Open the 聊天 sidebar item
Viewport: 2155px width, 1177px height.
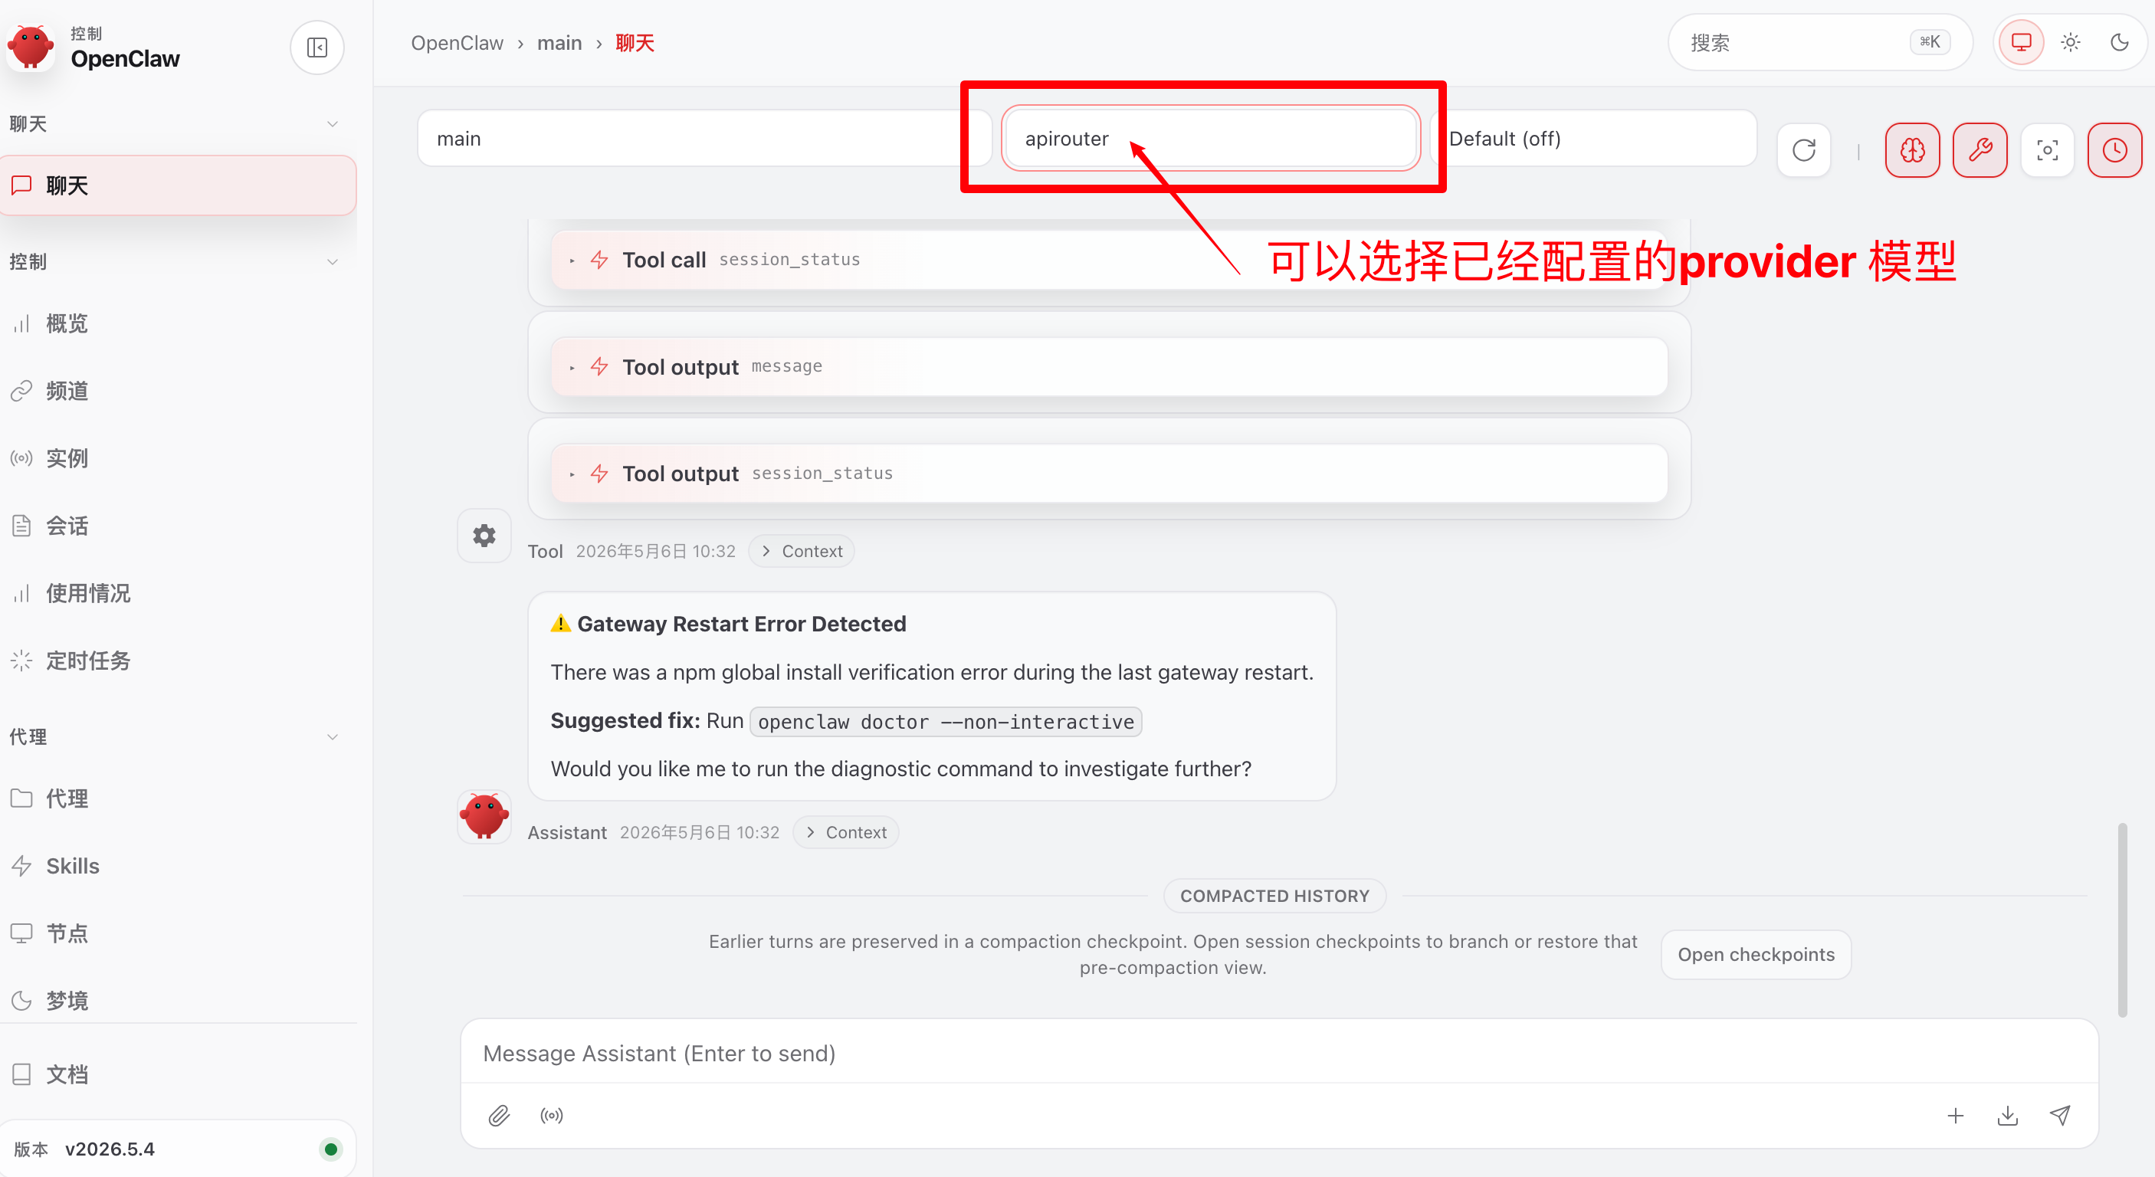click(179, 185)
